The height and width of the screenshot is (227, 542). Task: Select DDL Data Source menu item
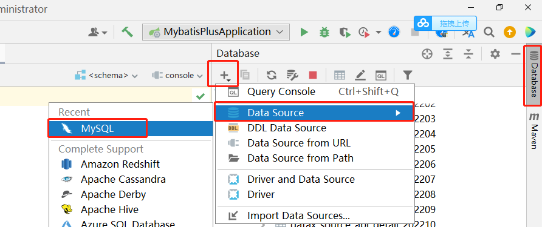pos(315,128)
